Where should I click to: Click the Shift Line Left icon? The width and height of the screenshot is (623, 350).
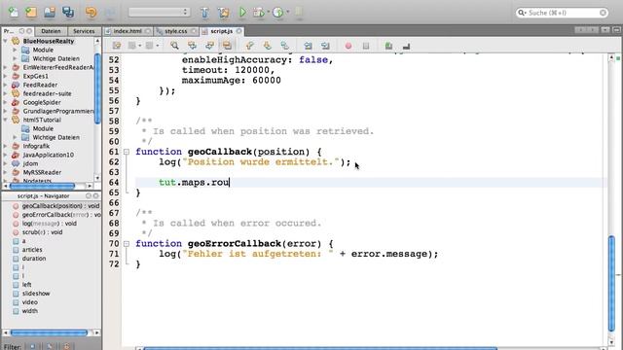[x=308, y=46]
